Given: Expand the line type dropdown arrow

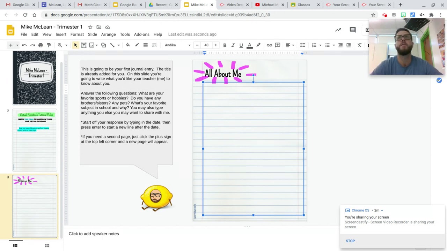Looking at the screenshot, I should tap(118, 45).
